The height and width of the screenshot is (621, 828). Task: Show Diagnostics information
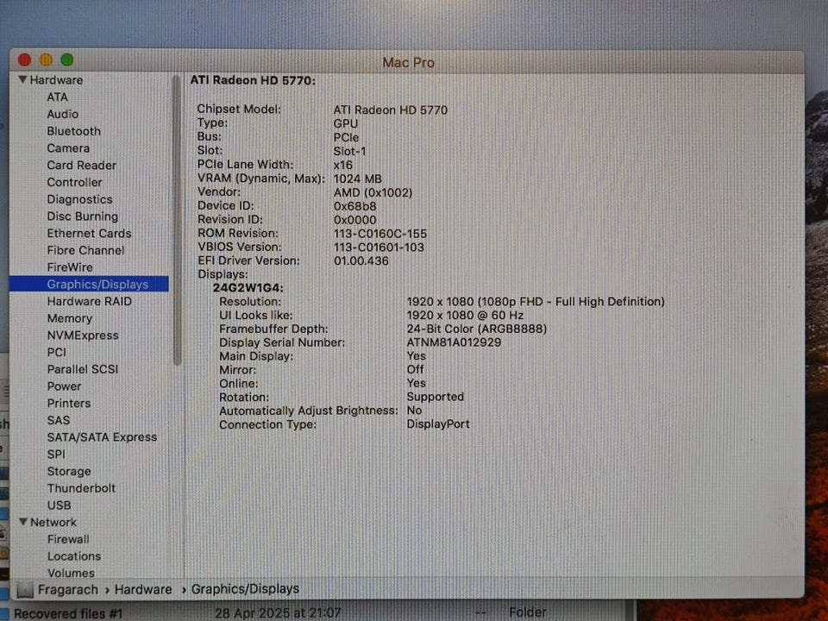coord(79,199)
